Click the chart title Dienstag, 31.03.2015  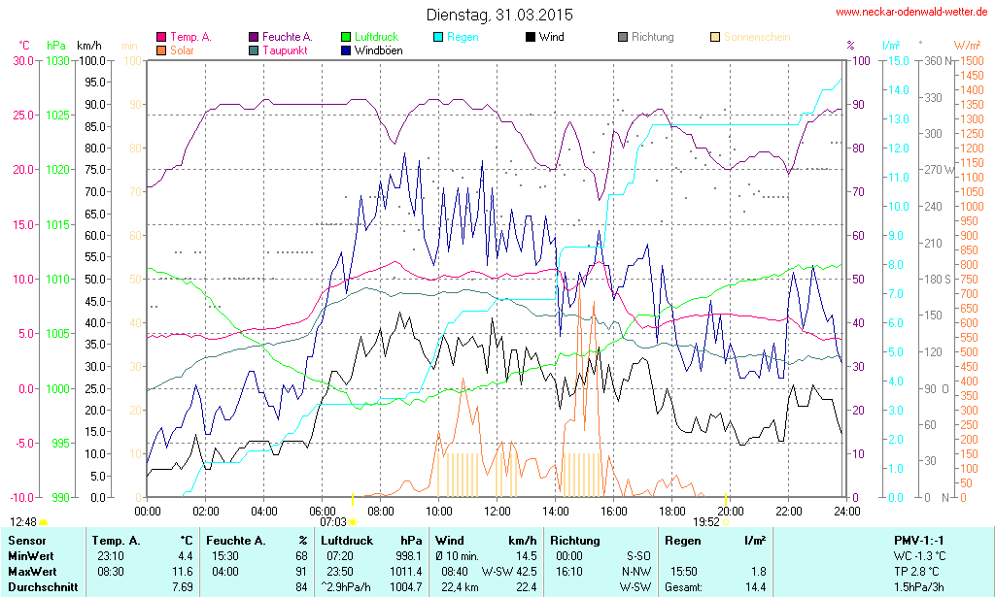499,16
